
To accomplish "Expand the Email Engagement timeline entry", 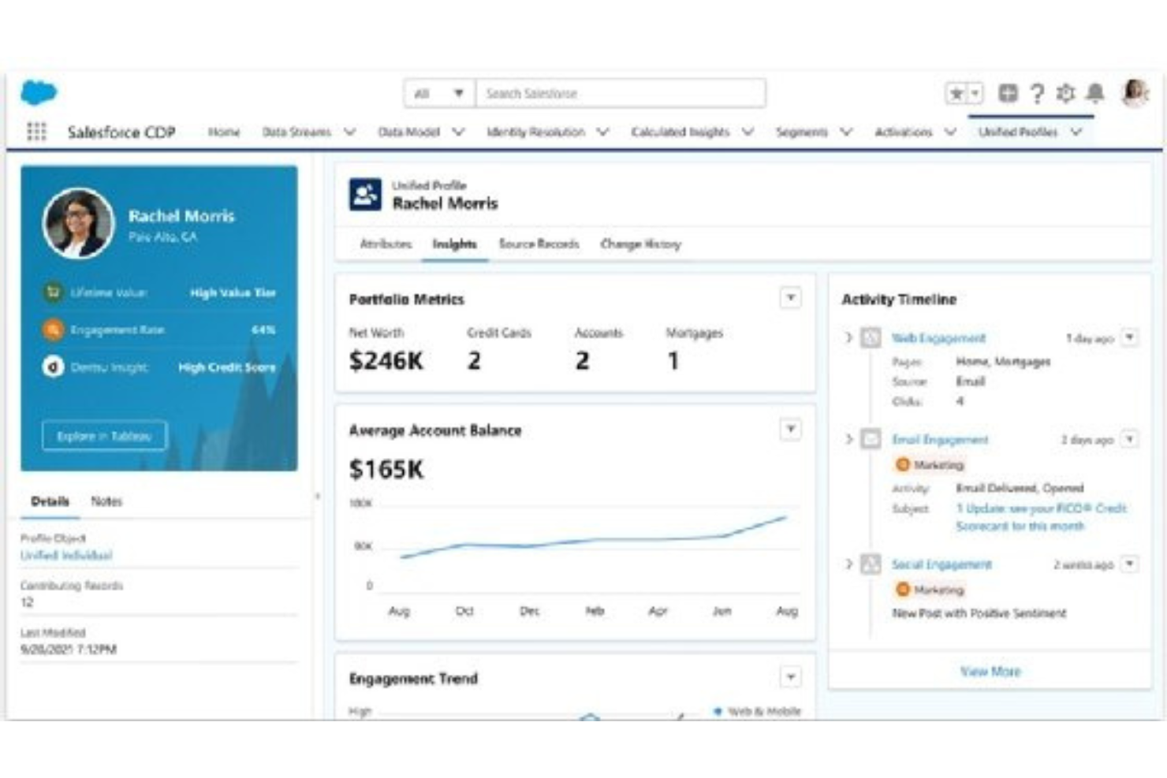I will click(x=848, y=439).
